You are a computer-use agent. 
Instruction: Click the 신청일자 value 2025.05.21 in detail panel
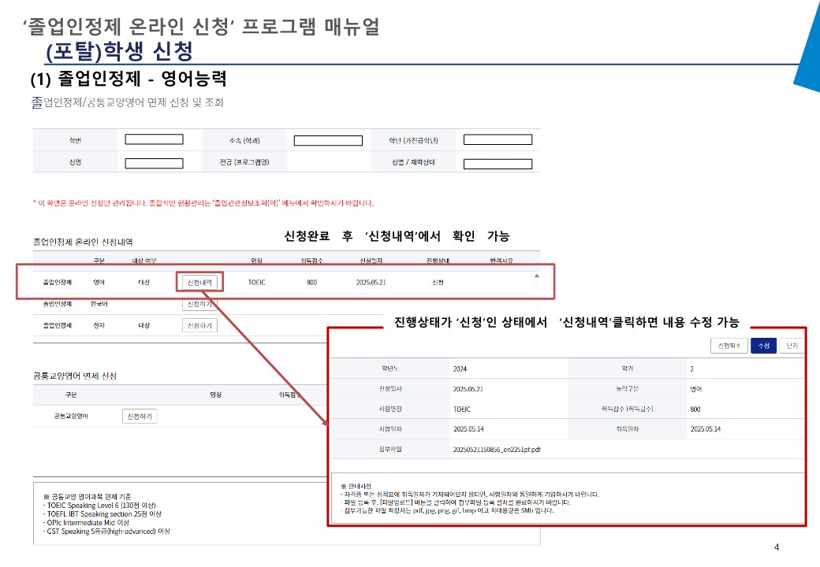coord(468,389)
